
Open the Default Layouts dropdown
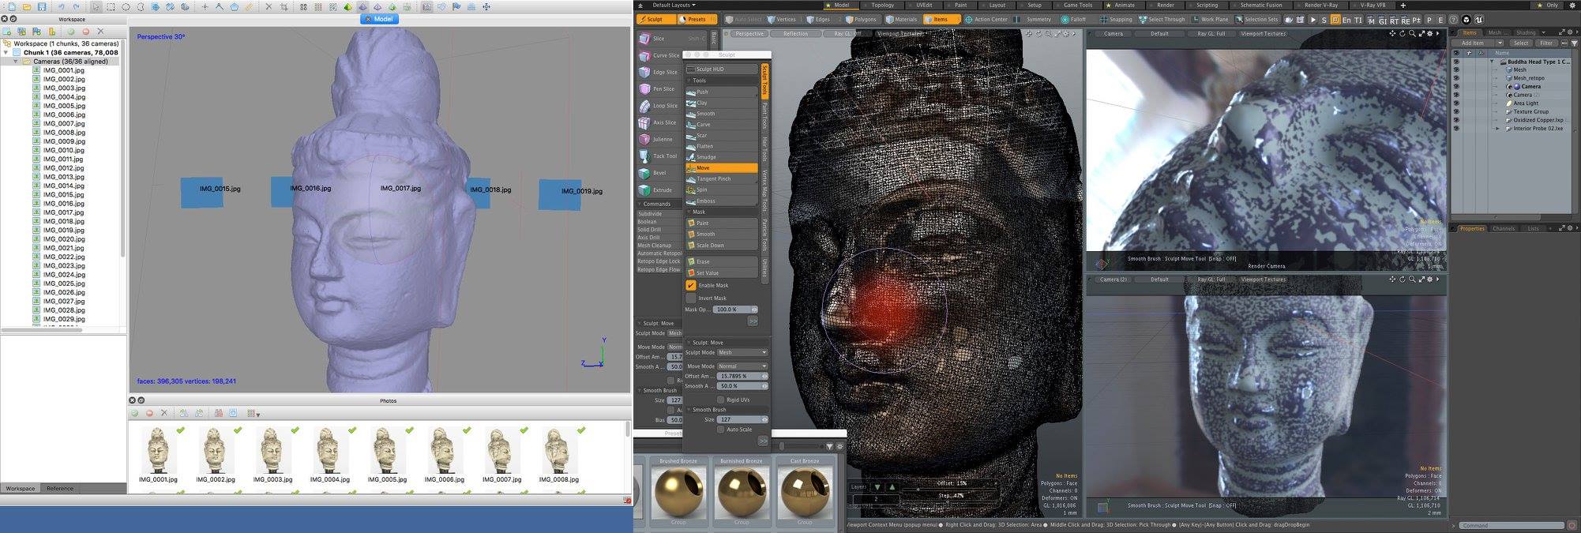(x=674, y=6)
